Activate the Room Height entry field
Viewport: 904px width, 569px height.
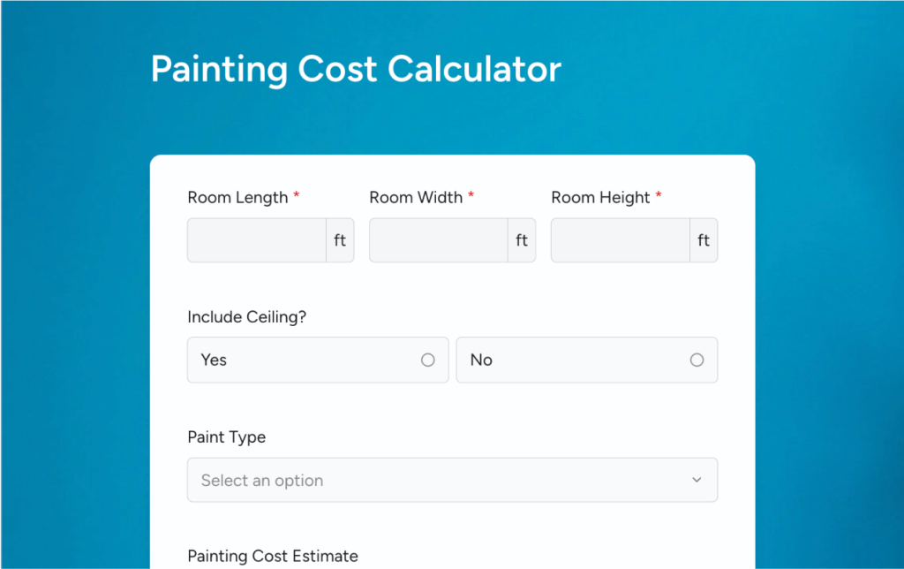pyautogui.click(x=619, y=239)
